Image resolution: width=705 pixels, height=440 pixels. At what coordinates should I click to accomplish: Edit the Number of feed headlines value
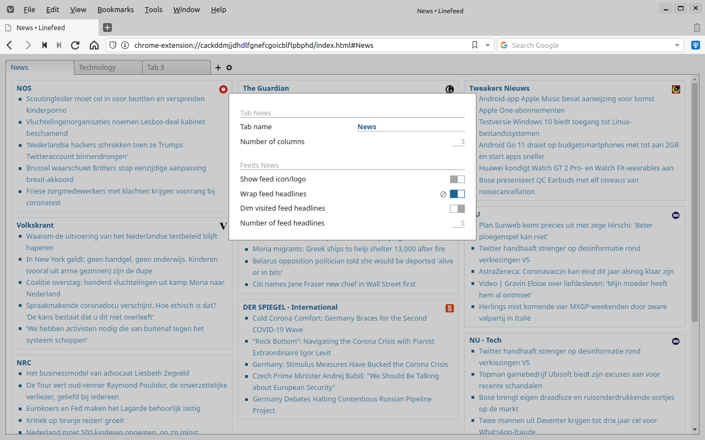(459, 223)
